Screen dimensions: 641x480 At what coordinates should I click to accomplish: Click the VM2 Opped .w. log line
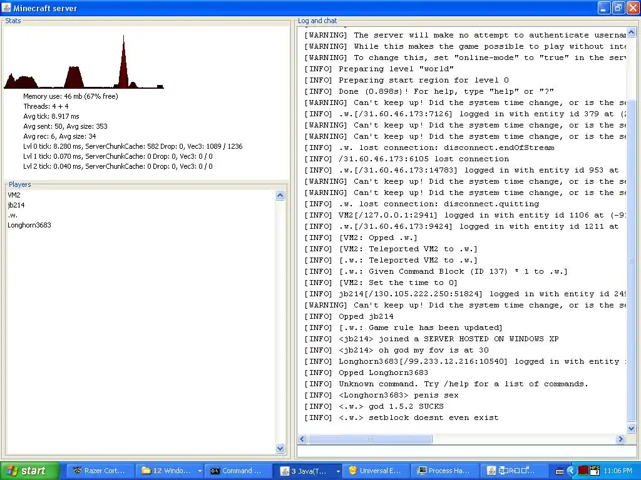[361, 237]
